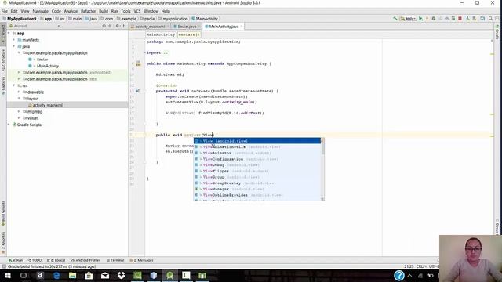Open the Mail app in taskbar
Viewport: 502px width, 282px height.
(x=105, y=275)
